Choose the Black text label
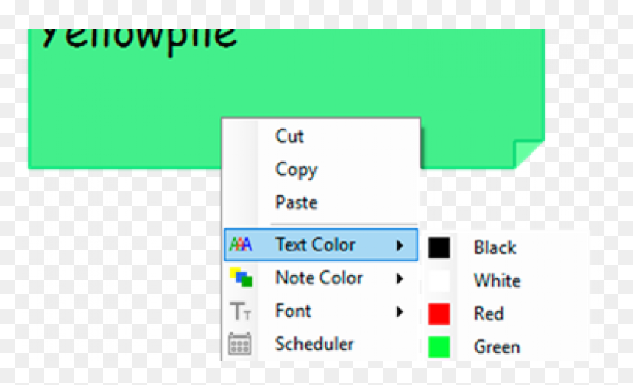 point(495,247)
